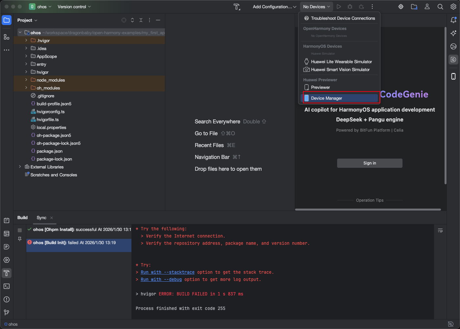Open the circled P tool window icon in left sidebar

7,247
